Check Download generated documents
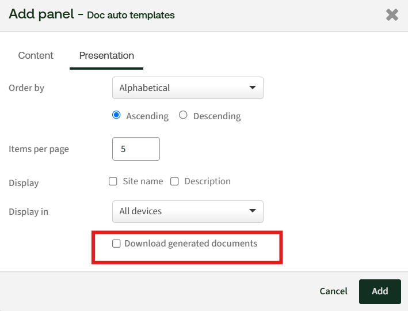Viewport: 408px width, 311px height. tap(116, 244)
